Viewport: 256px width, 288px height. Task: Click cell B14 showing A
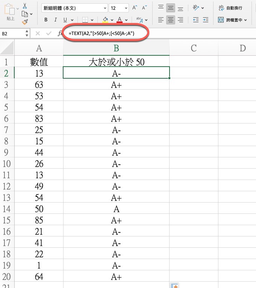[x=116, y=209]
